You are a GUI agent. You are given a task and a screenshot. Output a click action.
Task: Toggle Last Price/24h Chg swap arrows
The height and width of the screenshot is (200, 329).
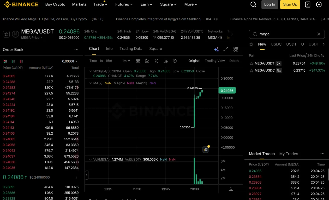(x=322, y=56)
